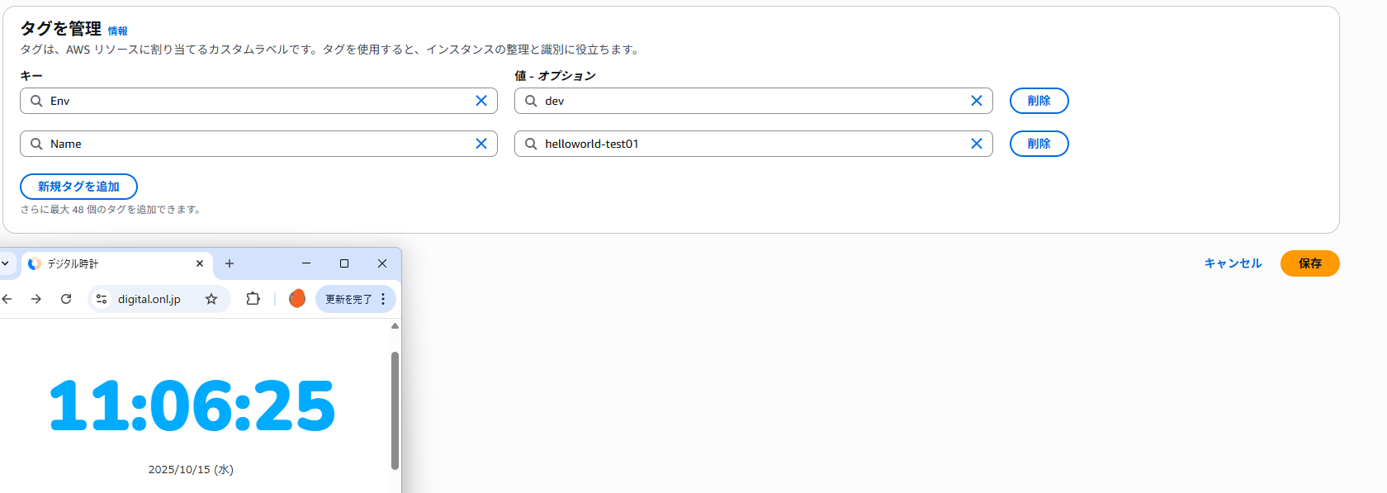Maximize the clock browser window

click(344, 263)
